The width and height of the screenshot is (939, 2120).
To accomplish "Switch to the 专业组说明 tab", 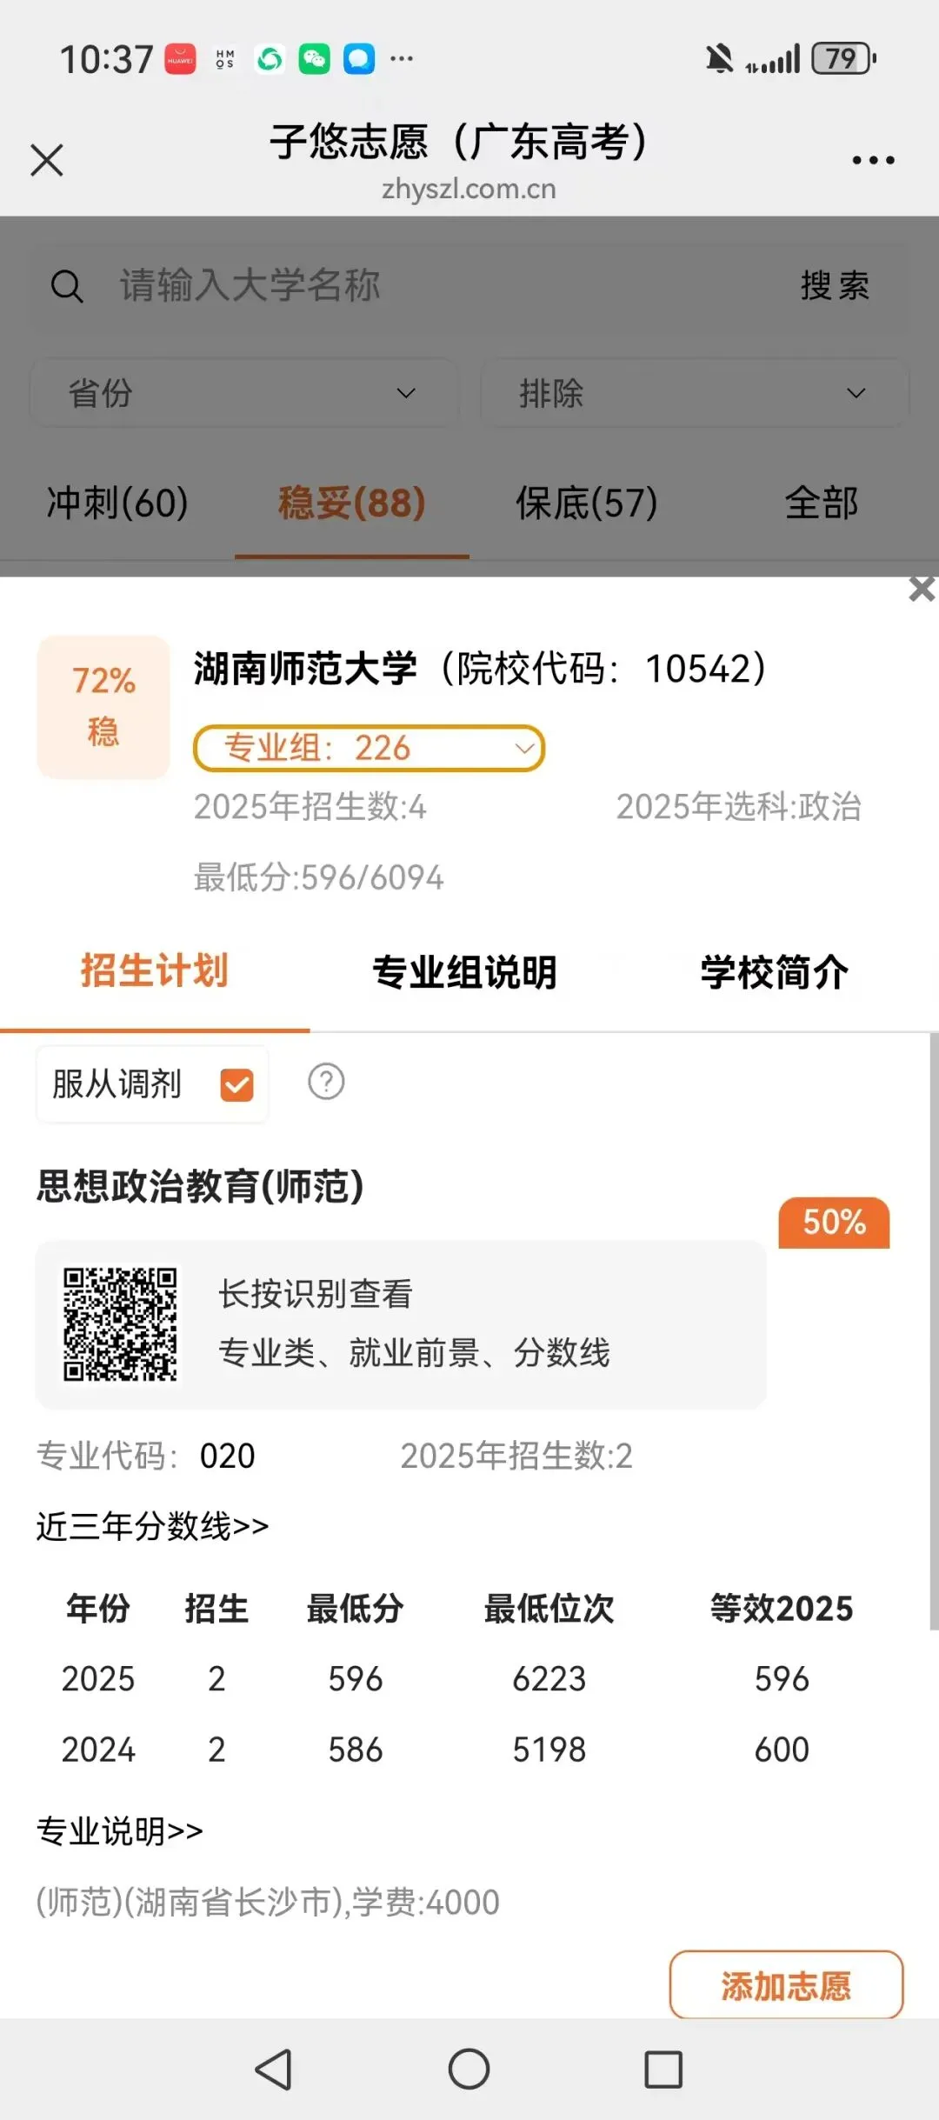I will click(x=464, y=972).
